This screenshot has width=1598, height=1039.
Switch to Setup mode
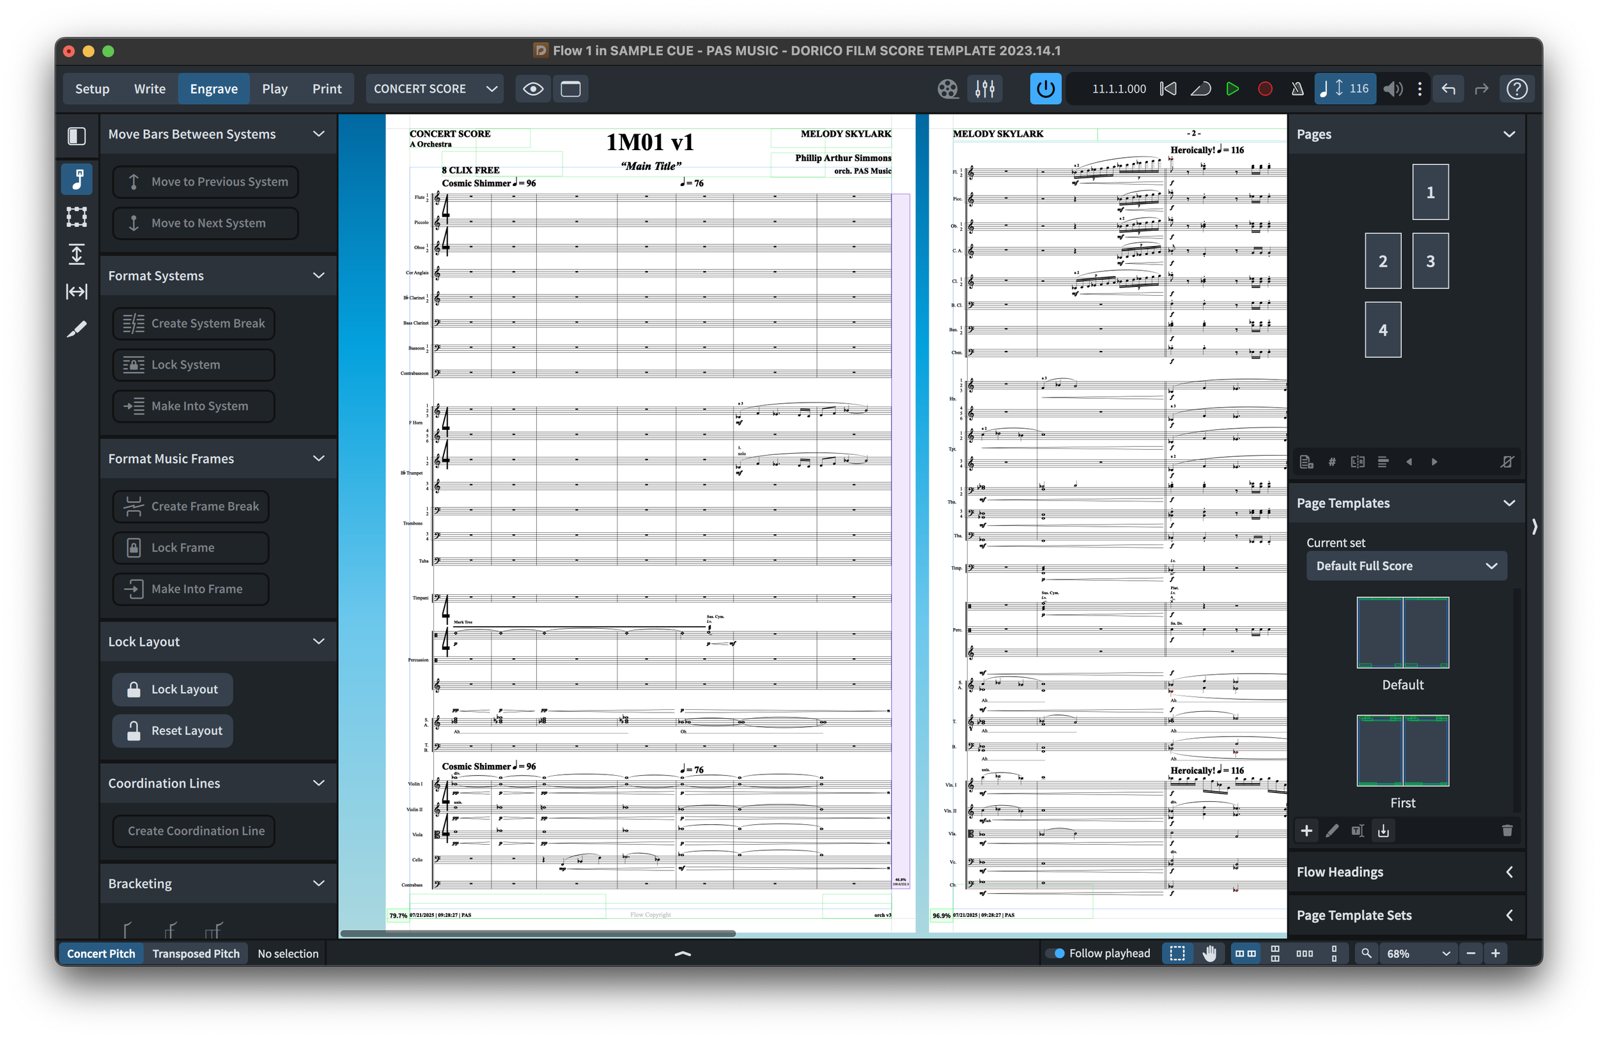92,89
